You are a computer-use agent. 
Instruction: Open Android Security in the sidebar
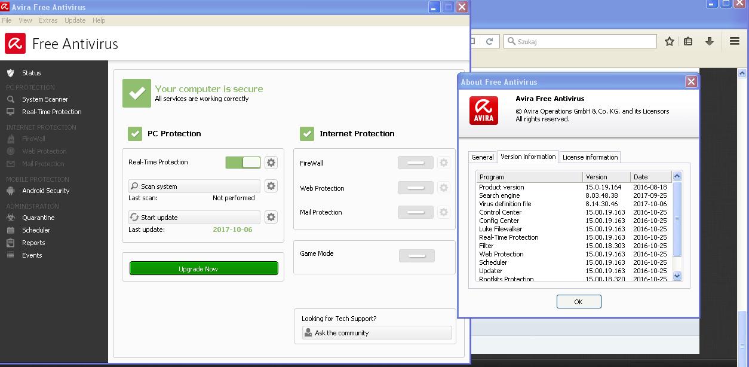point(45,191)
